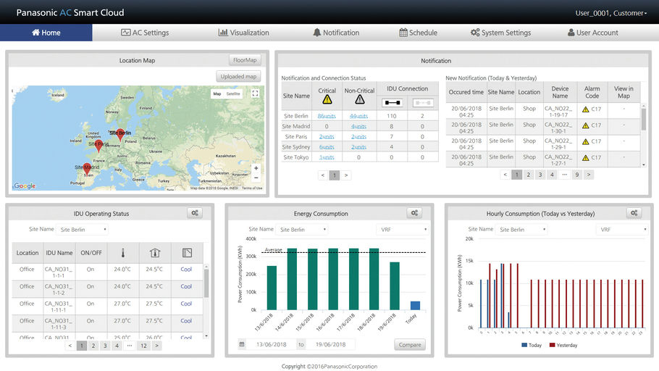Viewport: 659px width, 371px height.
Task: Open Site Name dropdown in IDU Operating Status
Action: [x=83, y=230]
